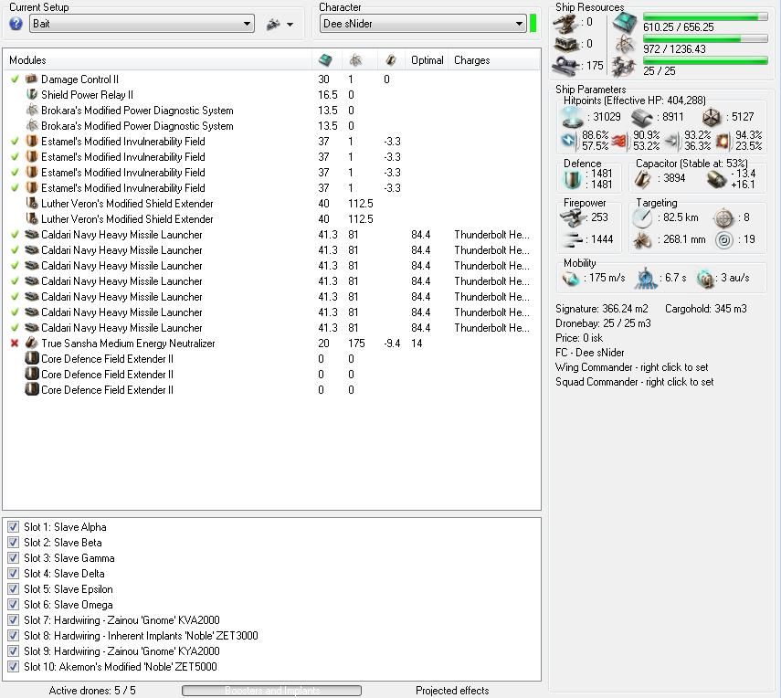Sort by the Charges column header

[494, 60]
